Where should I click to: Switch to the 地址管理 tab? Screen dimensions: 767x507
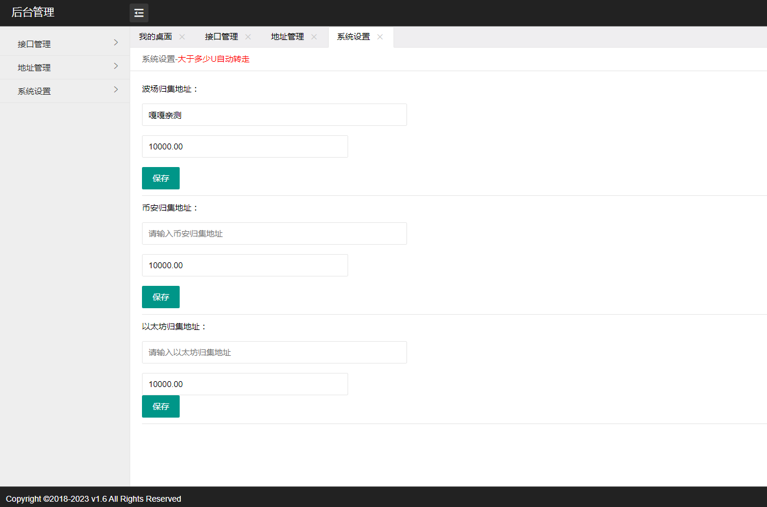coord(287,36)
